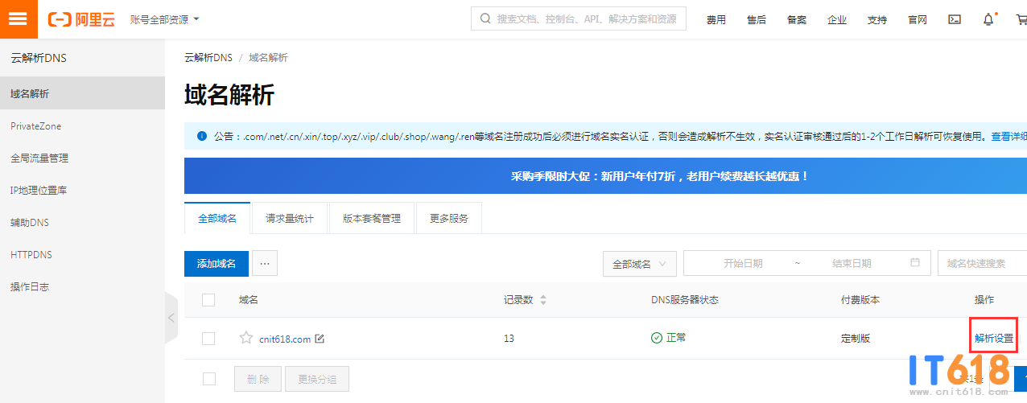Check the cnit618.com row checkbox

point(208,339)
